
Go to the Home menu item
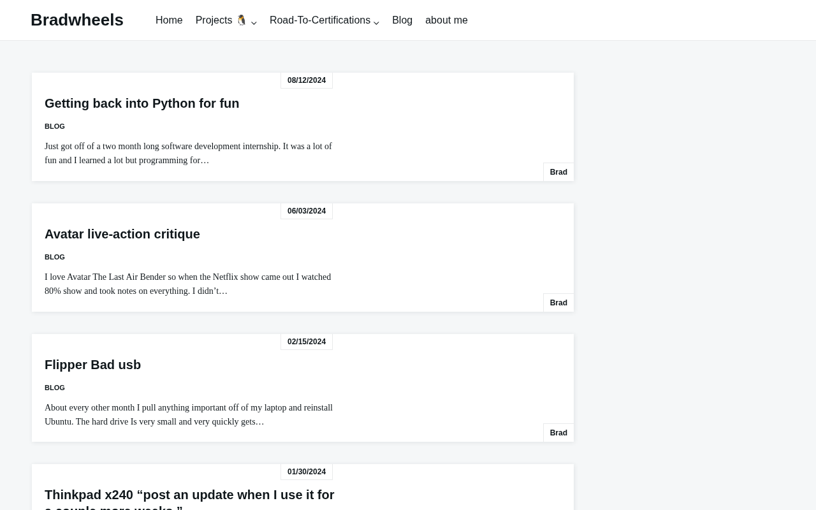[169, 20]
